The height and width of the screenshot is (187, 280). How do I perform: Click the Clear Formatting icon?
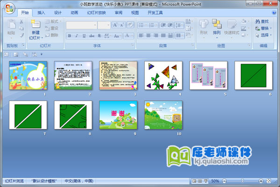pyautogui.click(x=130, y=25)
